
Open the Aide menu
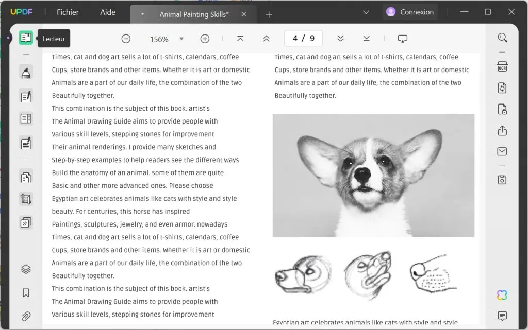click(108, 12)
